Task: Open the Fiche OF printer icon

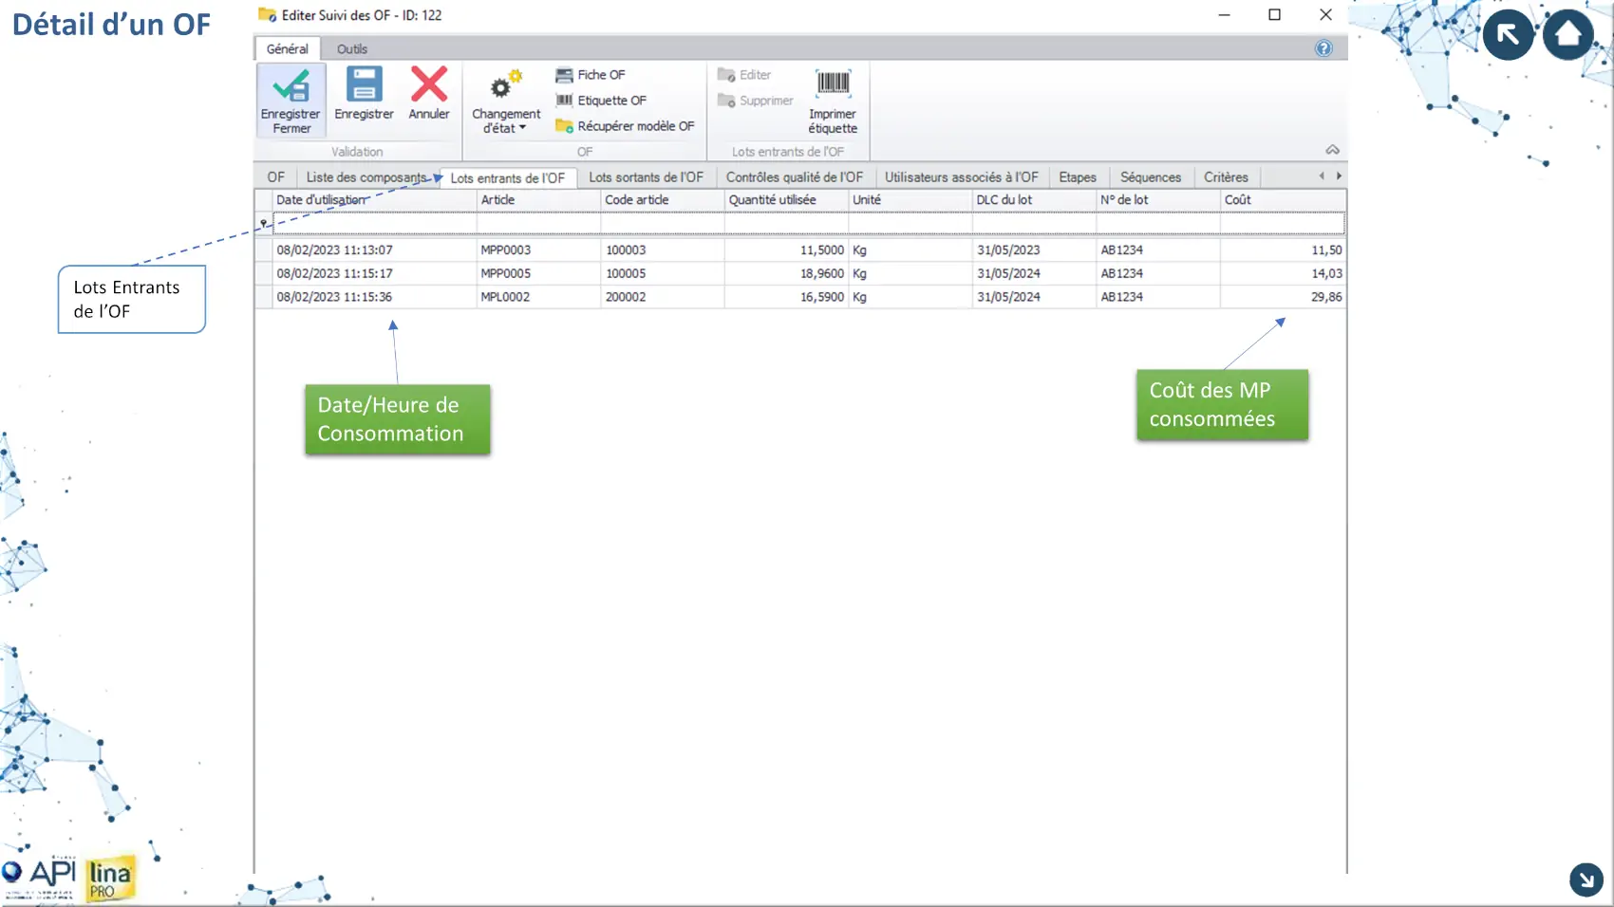Action: click(565, 75)
